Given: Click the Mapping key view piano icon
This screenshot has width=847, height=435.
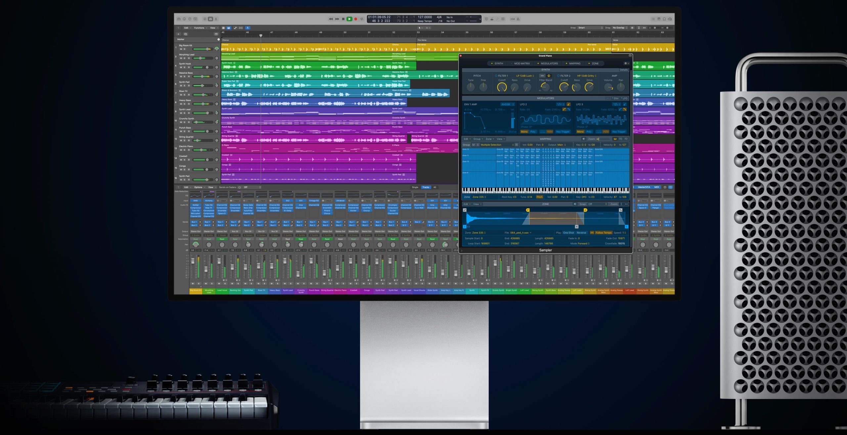Looking at the screenshot, I should click(615, 139).
